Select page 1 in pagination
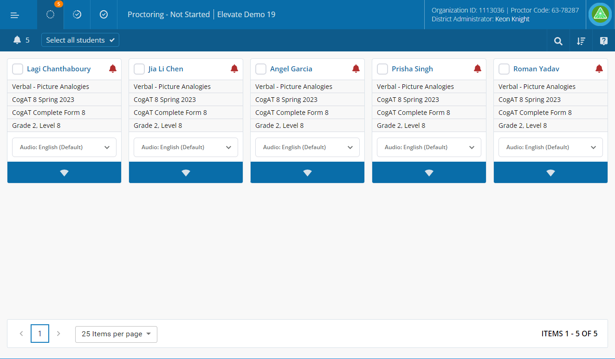The image size is (615, 359). pos(40,334)
